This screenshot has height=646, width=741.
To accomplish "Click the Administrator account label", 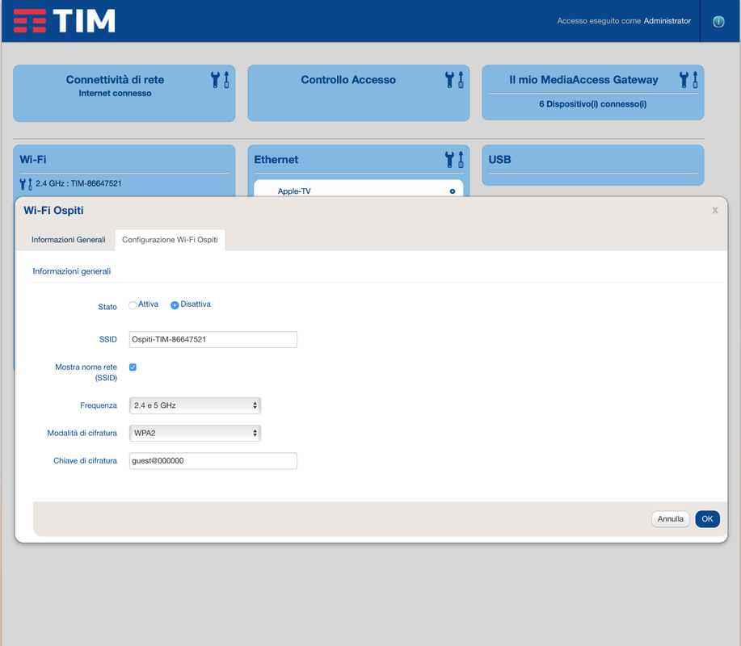I will (x=667, y=21).
